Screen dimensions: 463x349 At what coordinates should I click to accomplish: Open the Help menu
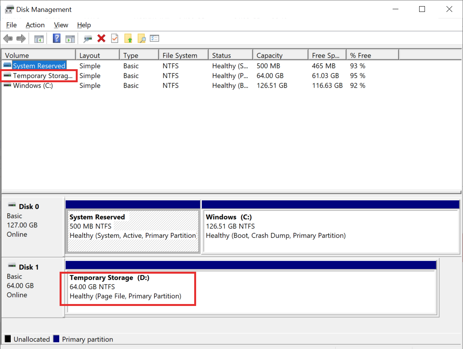click(84, 25)
